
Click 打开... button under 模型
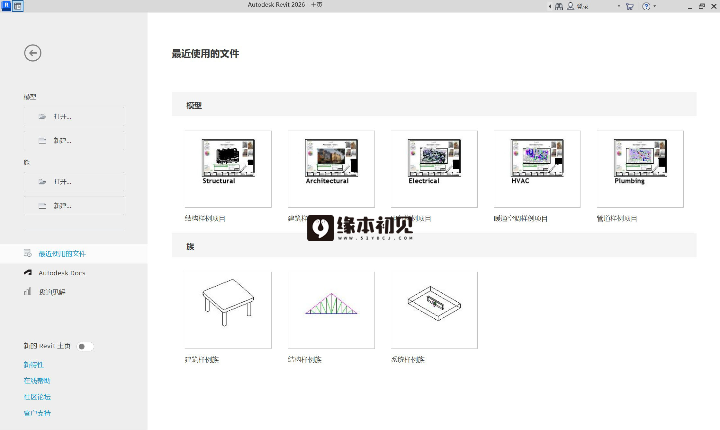click(74, 116)
